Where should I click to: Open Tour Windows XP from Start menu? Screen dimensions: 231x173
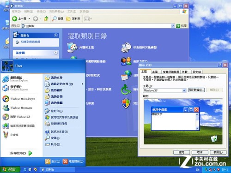[16, 117]
